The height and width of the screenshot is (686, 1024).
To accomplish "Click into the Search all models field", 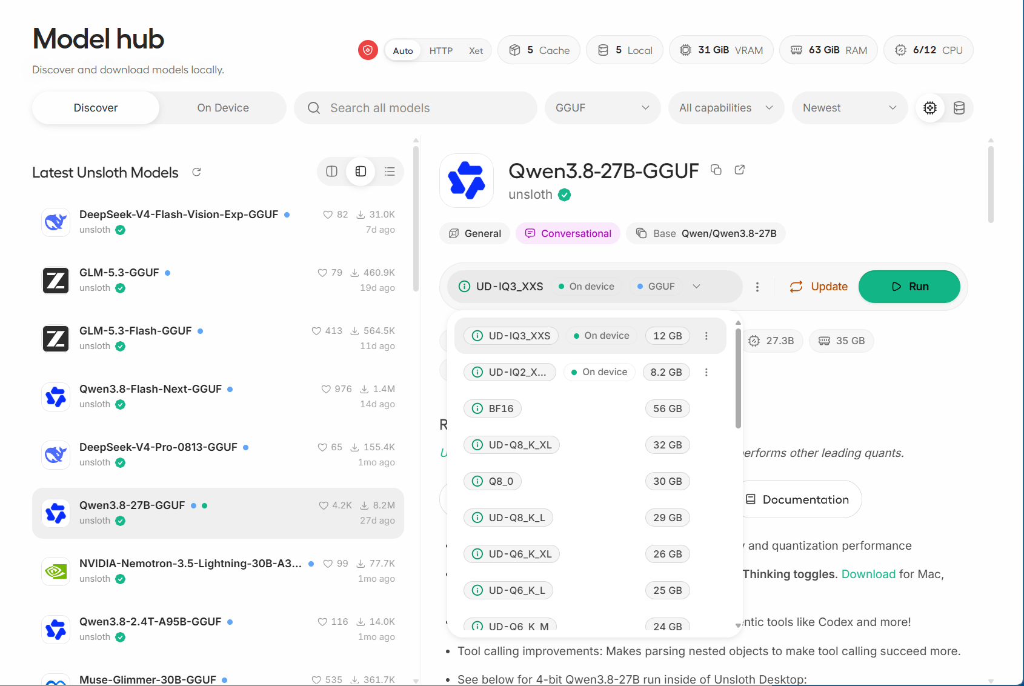I will click(x=416, y=108).
